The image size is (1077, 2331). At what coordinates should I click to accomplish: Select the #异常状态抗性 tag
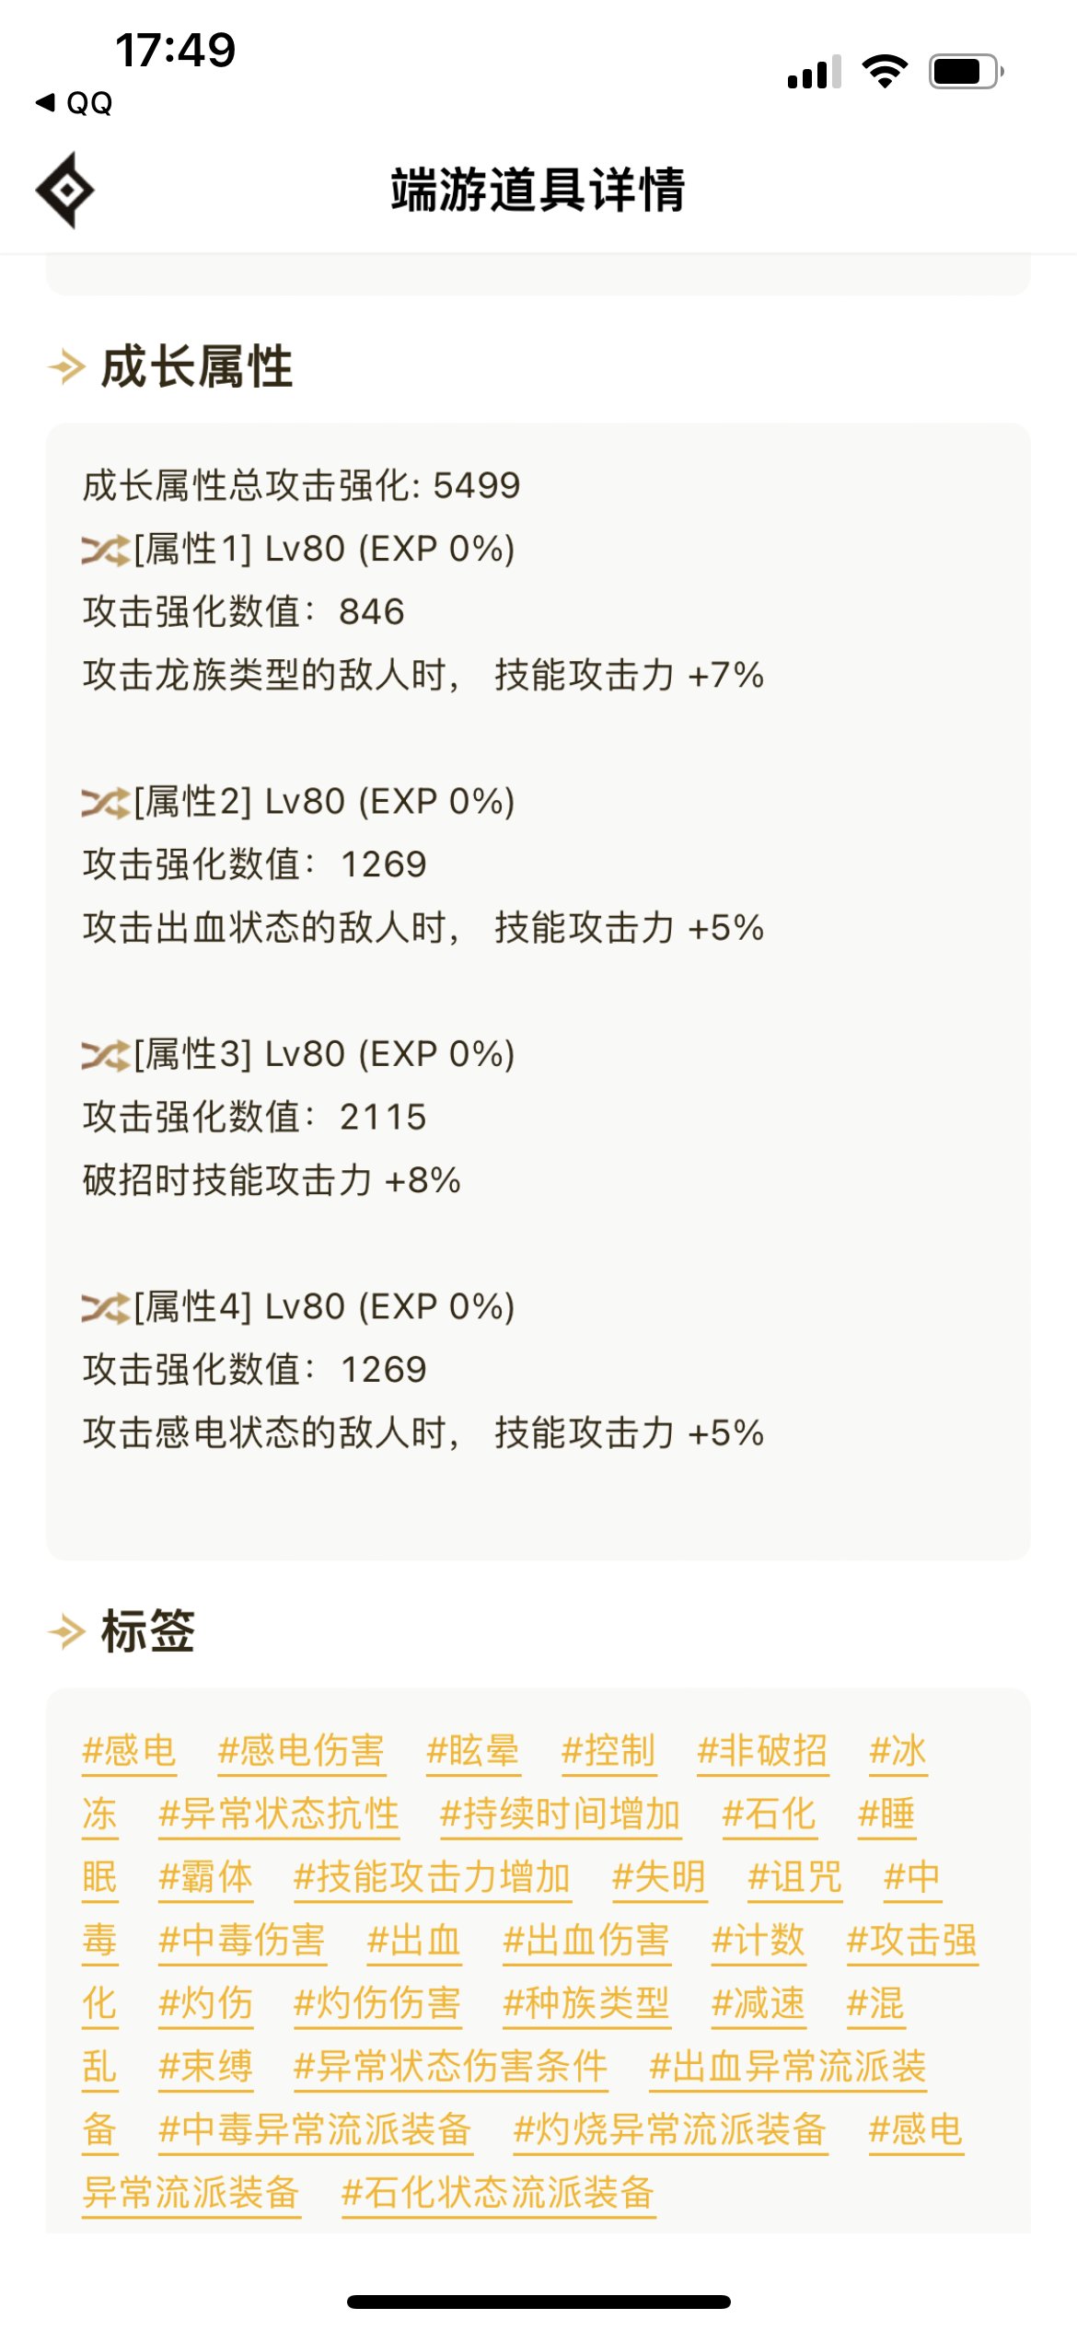point(279,1815)
